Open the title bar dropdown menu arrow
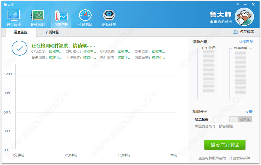 click(x=238, y=4)
